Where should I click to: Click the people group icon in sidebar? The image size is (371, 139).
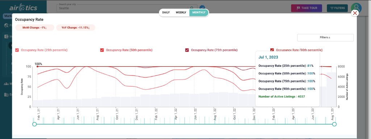point(7,84)
